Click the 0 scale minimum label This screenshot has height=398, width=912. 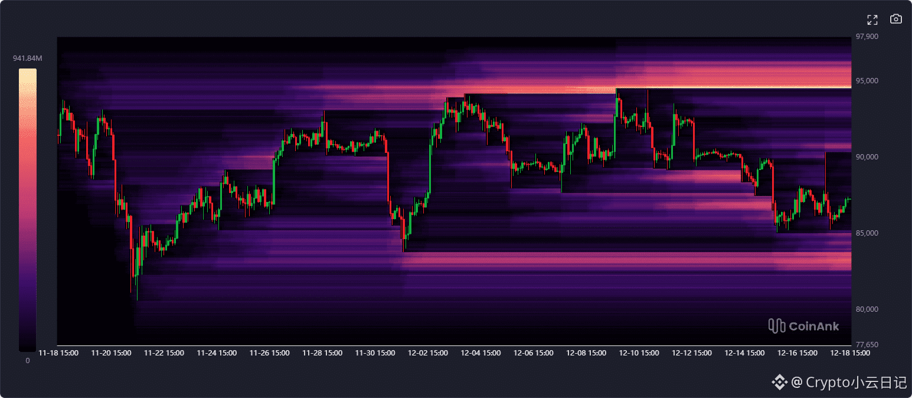(27, 360)
